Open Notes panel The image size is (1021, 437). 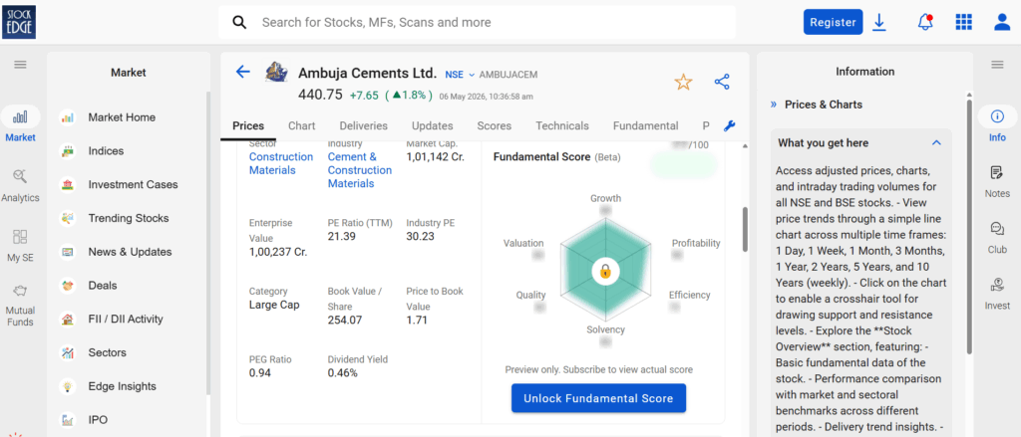pyautogui.click(x=997, y=181)
